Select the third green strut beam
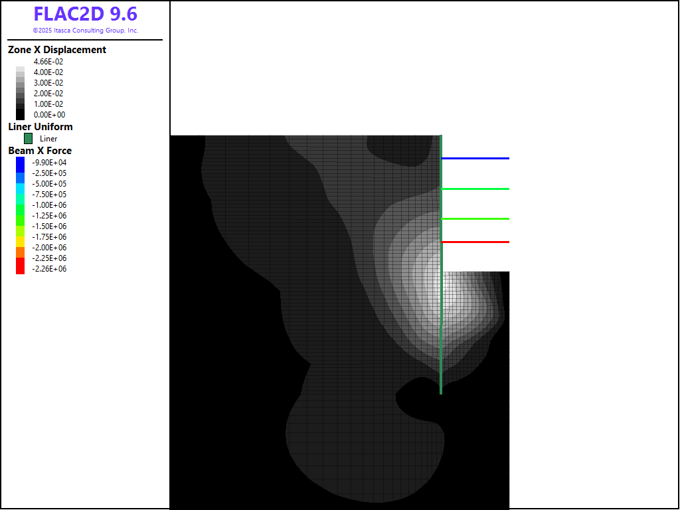Image resolution: width=680 pixels, height=510 pixels. [475, 218]
